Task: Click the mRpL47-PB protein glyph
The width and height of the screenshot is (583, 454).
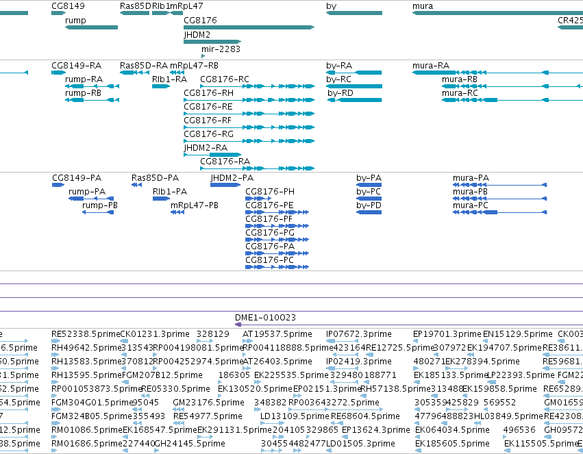Action: click(x=177, y=212)
